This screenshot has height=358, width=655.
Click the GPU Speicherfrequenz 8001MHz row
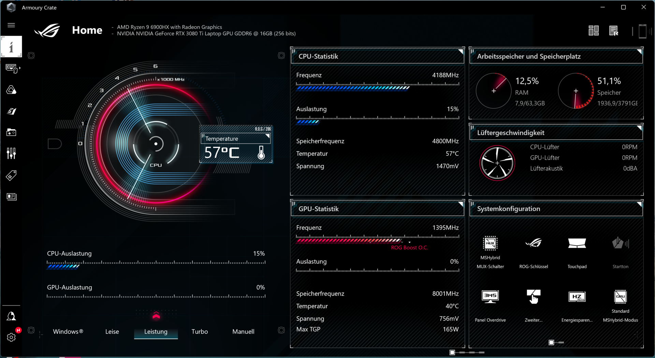(x=377, y=294)
